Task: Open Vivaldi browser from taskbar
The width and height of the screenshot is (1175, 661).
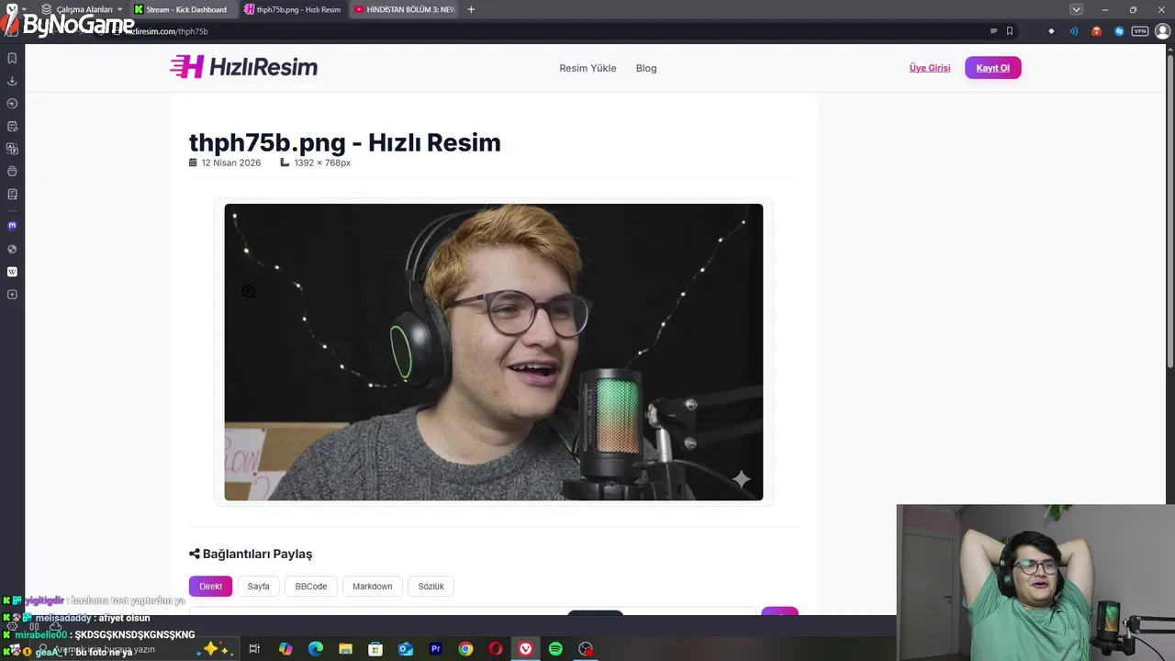Action: click(526, 649)
